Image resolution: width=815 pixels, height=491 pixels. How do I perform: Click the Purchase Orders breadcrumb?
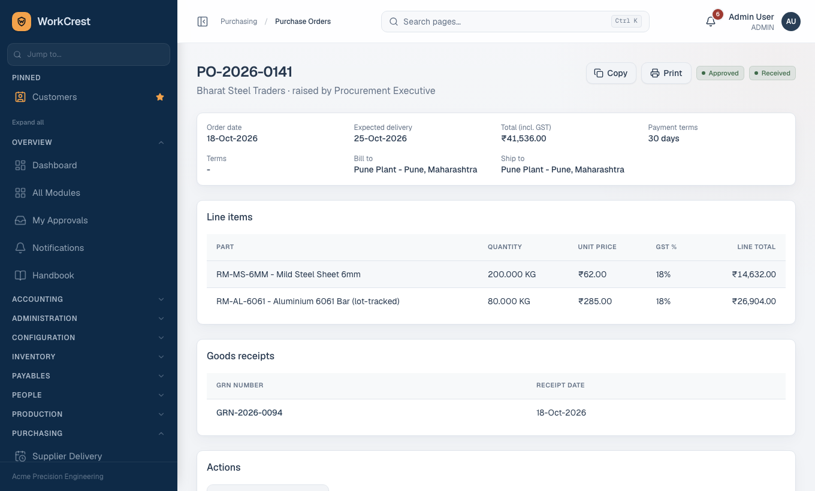(303, 22)
